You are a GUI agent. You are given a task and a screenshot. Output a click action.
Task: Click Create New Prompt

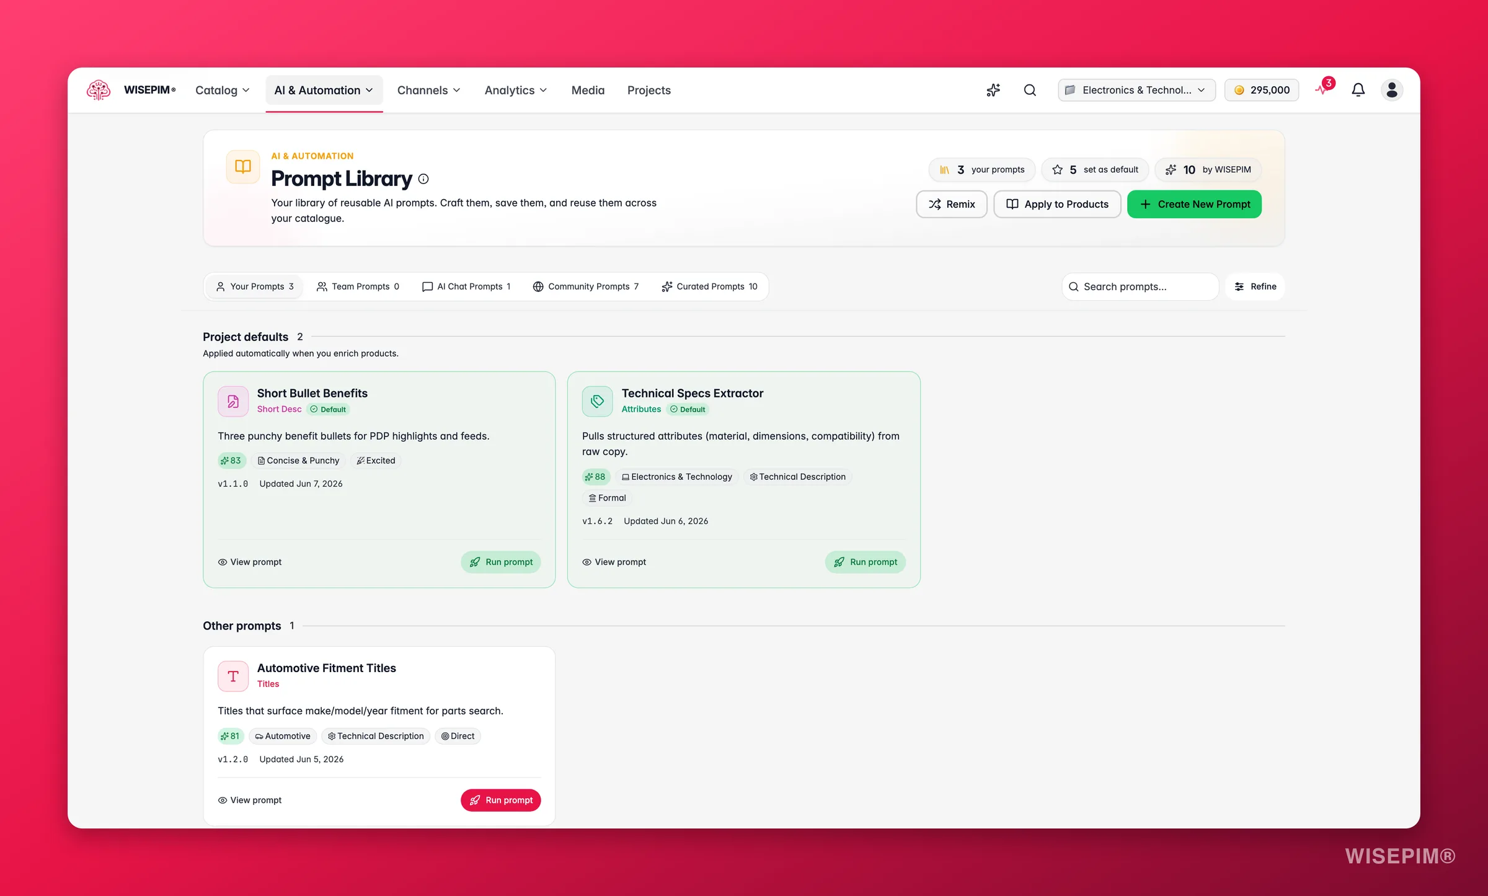[x=1194, y=204]
